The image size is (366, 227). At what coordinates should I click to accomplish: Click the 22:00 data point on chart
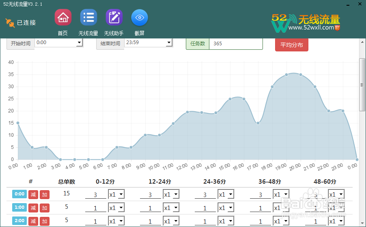tap(329, 111)
